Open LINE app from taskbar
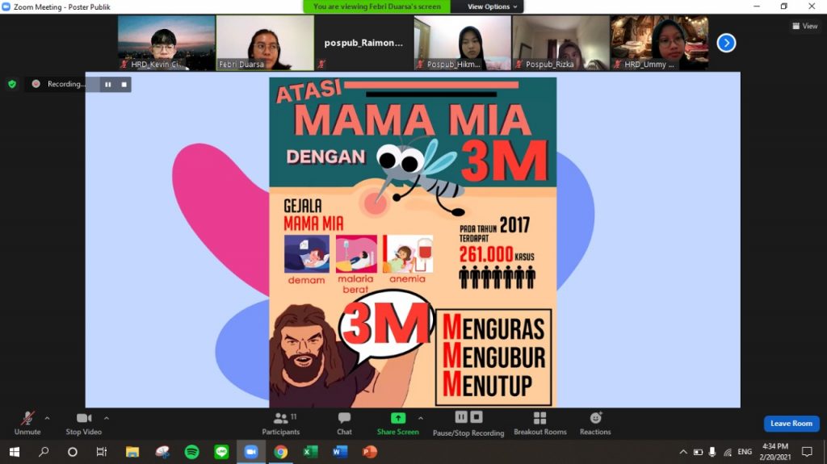Viewport: 827px width, 464px height. 221,452
